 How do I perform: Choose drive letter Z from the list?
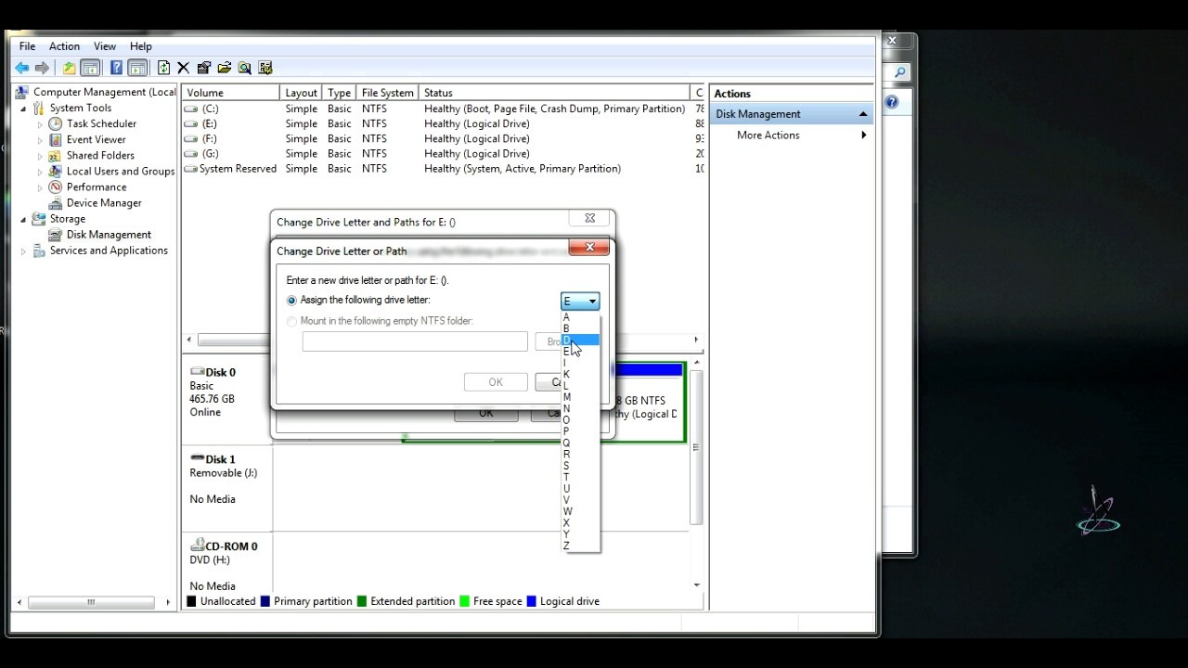pyautogui.click(x=581, y=546)
